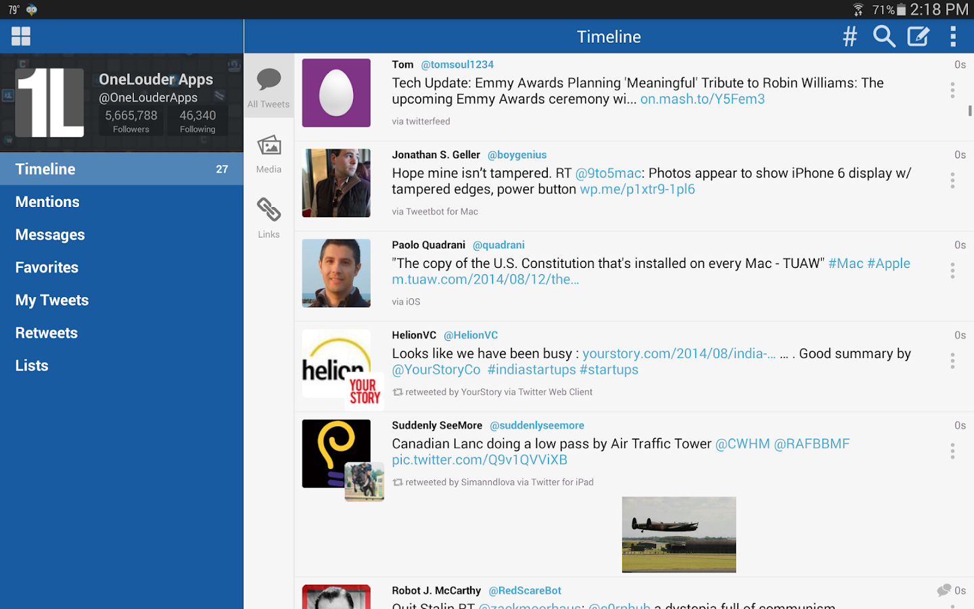Tap the @HelionVC handle
Viewport: 974px width, 609px height.
coord(471,335)
